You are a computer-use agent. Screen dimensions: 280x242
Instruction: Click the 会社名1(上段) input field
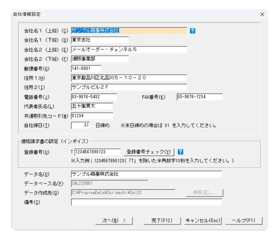point(129,31)
